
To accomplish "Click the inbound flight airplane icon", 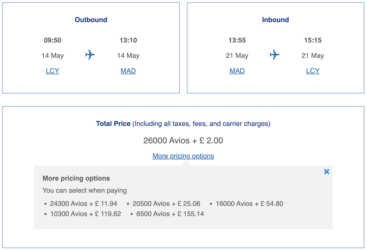I will [275, 55].
